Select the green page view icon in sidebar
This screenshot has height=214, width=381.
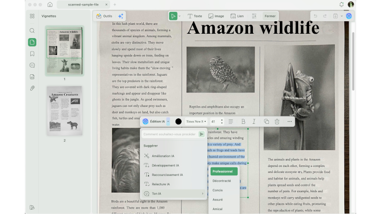32,42
